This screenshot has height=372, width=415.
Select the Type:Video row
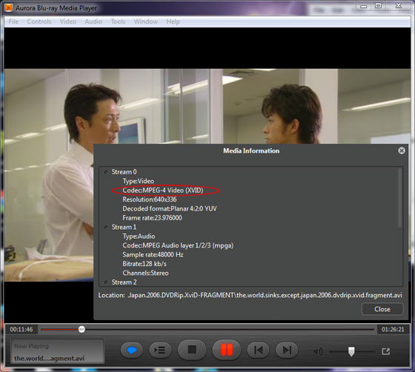point(138,182)
